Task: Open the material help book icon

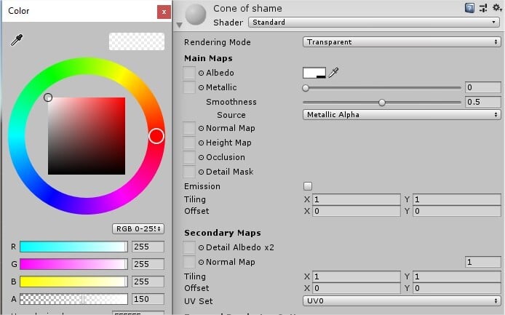Action: click(x=469, y=8)
